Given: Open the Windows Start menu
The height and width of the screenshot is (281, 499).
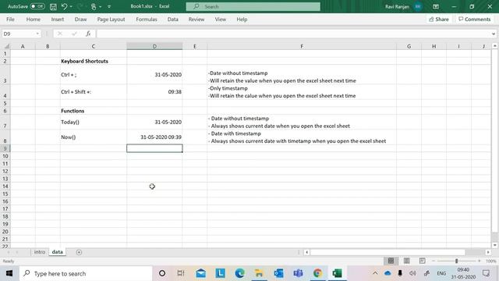Looking at the screenshot, I should [x=9, y=273].
